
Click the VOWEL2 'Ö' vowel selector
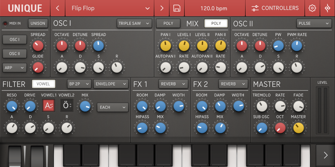[67, 106]
